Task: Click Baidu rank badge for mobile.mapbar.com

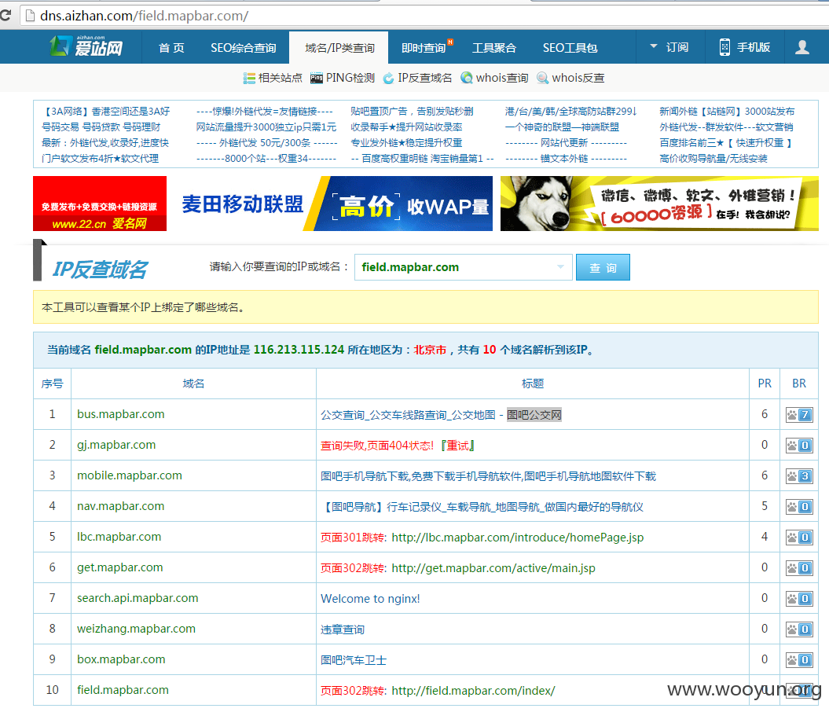Action: point(799,476)
